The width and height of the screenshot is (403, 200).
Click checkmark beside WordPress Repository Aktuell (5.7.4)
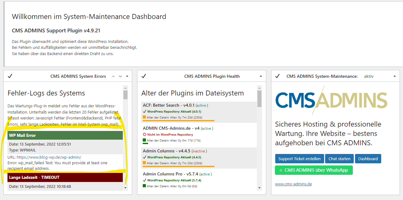[145, 180]
